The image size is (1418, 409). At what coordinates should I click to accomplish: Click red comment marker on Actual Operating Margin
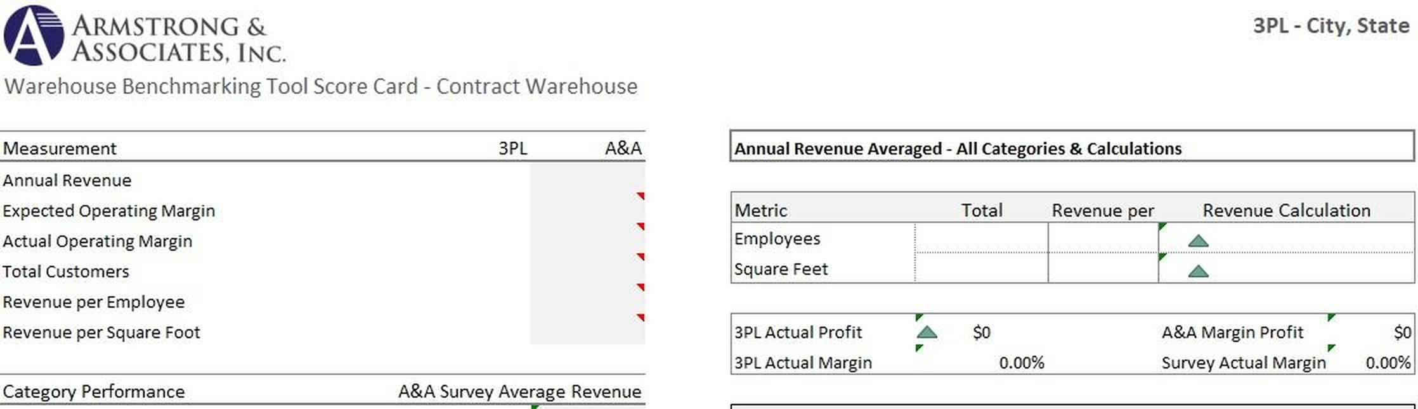click(641, 227)
